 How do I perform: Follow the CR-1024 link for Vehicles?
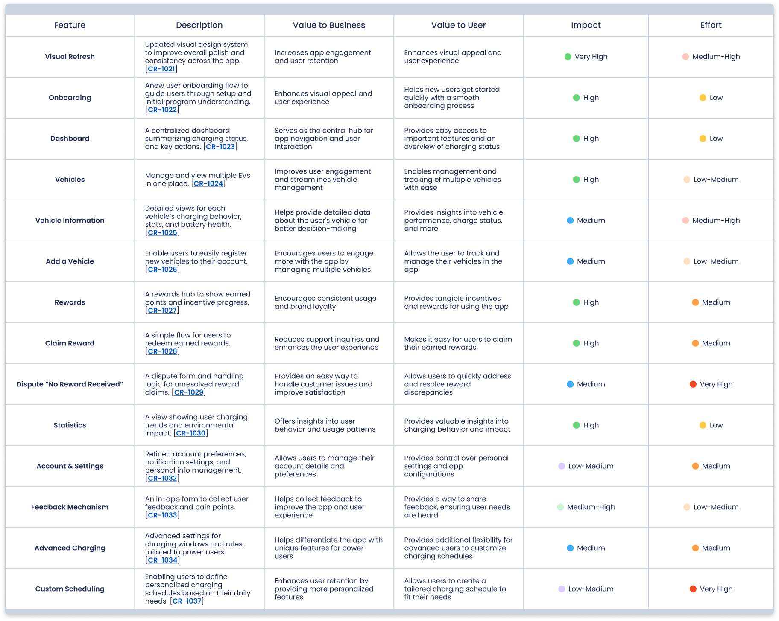[208, 184]
